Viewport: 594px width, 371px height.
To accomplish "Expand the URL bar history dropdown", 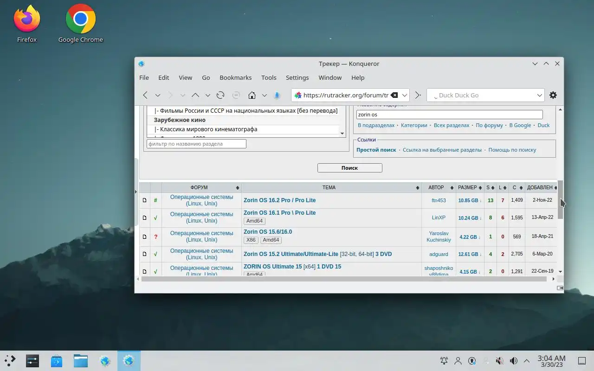I will click(405, 95).
